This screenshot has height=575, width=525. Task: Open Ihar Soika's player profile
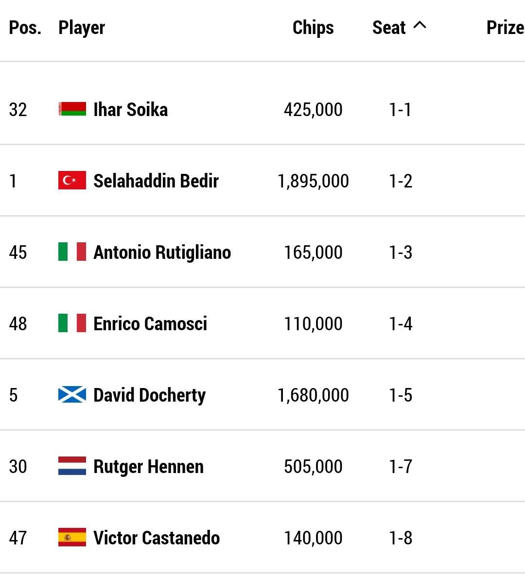[131, 109]
